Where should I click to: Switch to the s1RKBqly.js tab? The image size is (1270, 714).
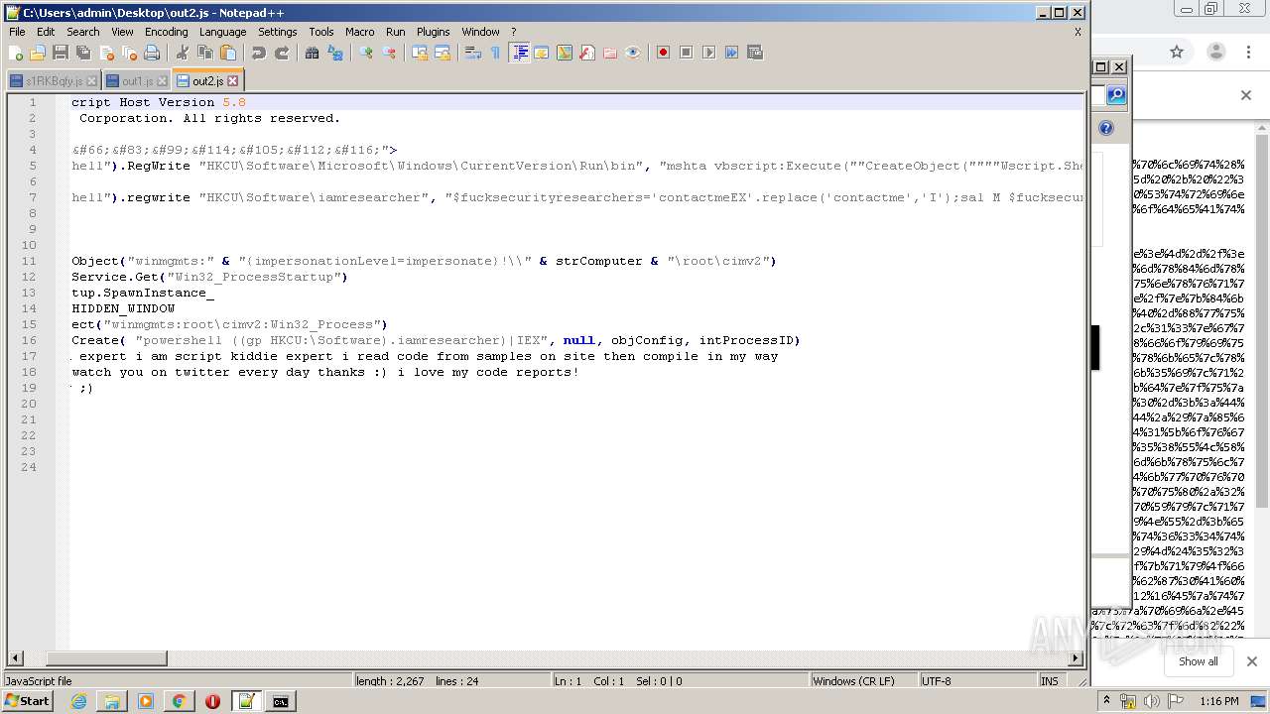(x=54, y=81)
